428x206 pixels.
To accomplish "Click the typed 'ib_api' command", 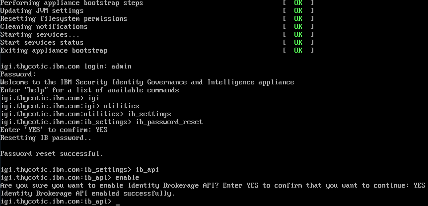I will point(147,169).
